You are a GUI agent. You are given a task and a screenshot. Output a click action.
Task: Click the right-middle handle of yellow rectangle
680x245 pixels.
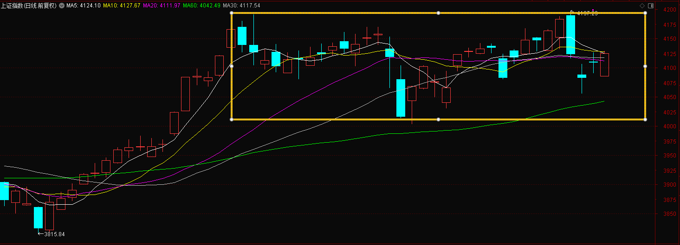coord(645,66)
